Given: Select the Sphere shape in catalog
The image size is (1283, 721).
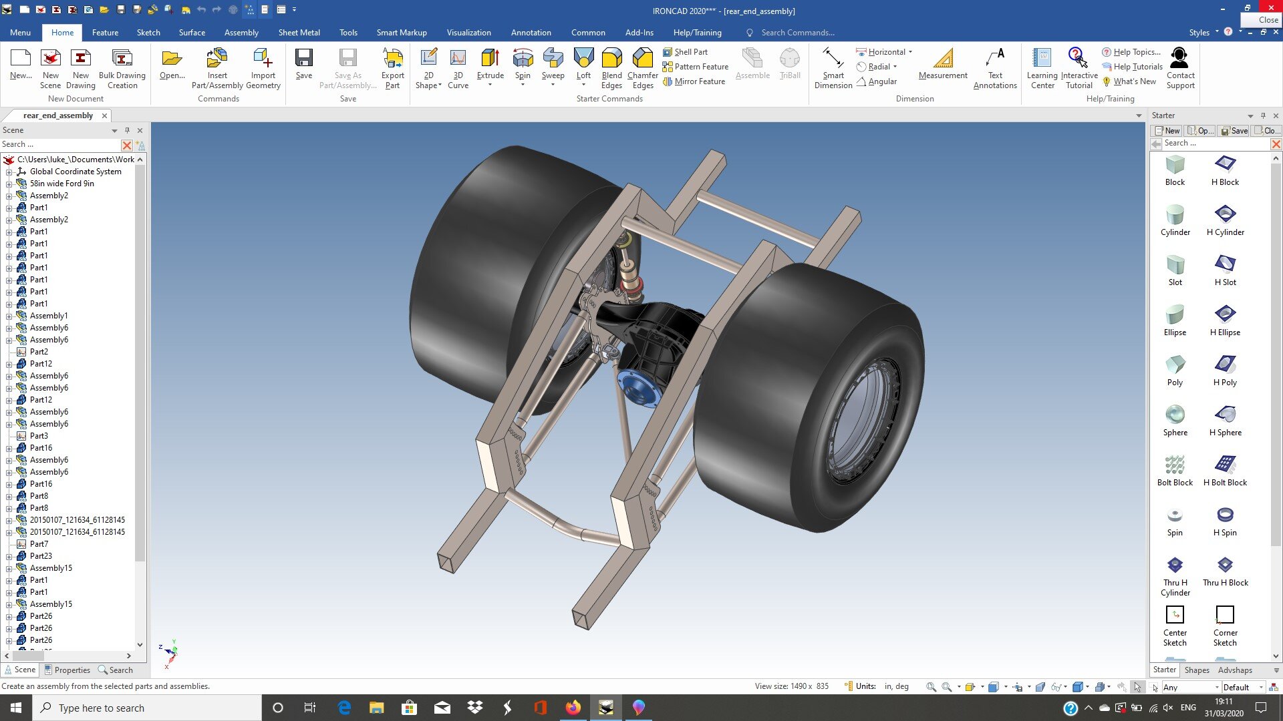Looking at the screenshot, I should (1175, 421).
